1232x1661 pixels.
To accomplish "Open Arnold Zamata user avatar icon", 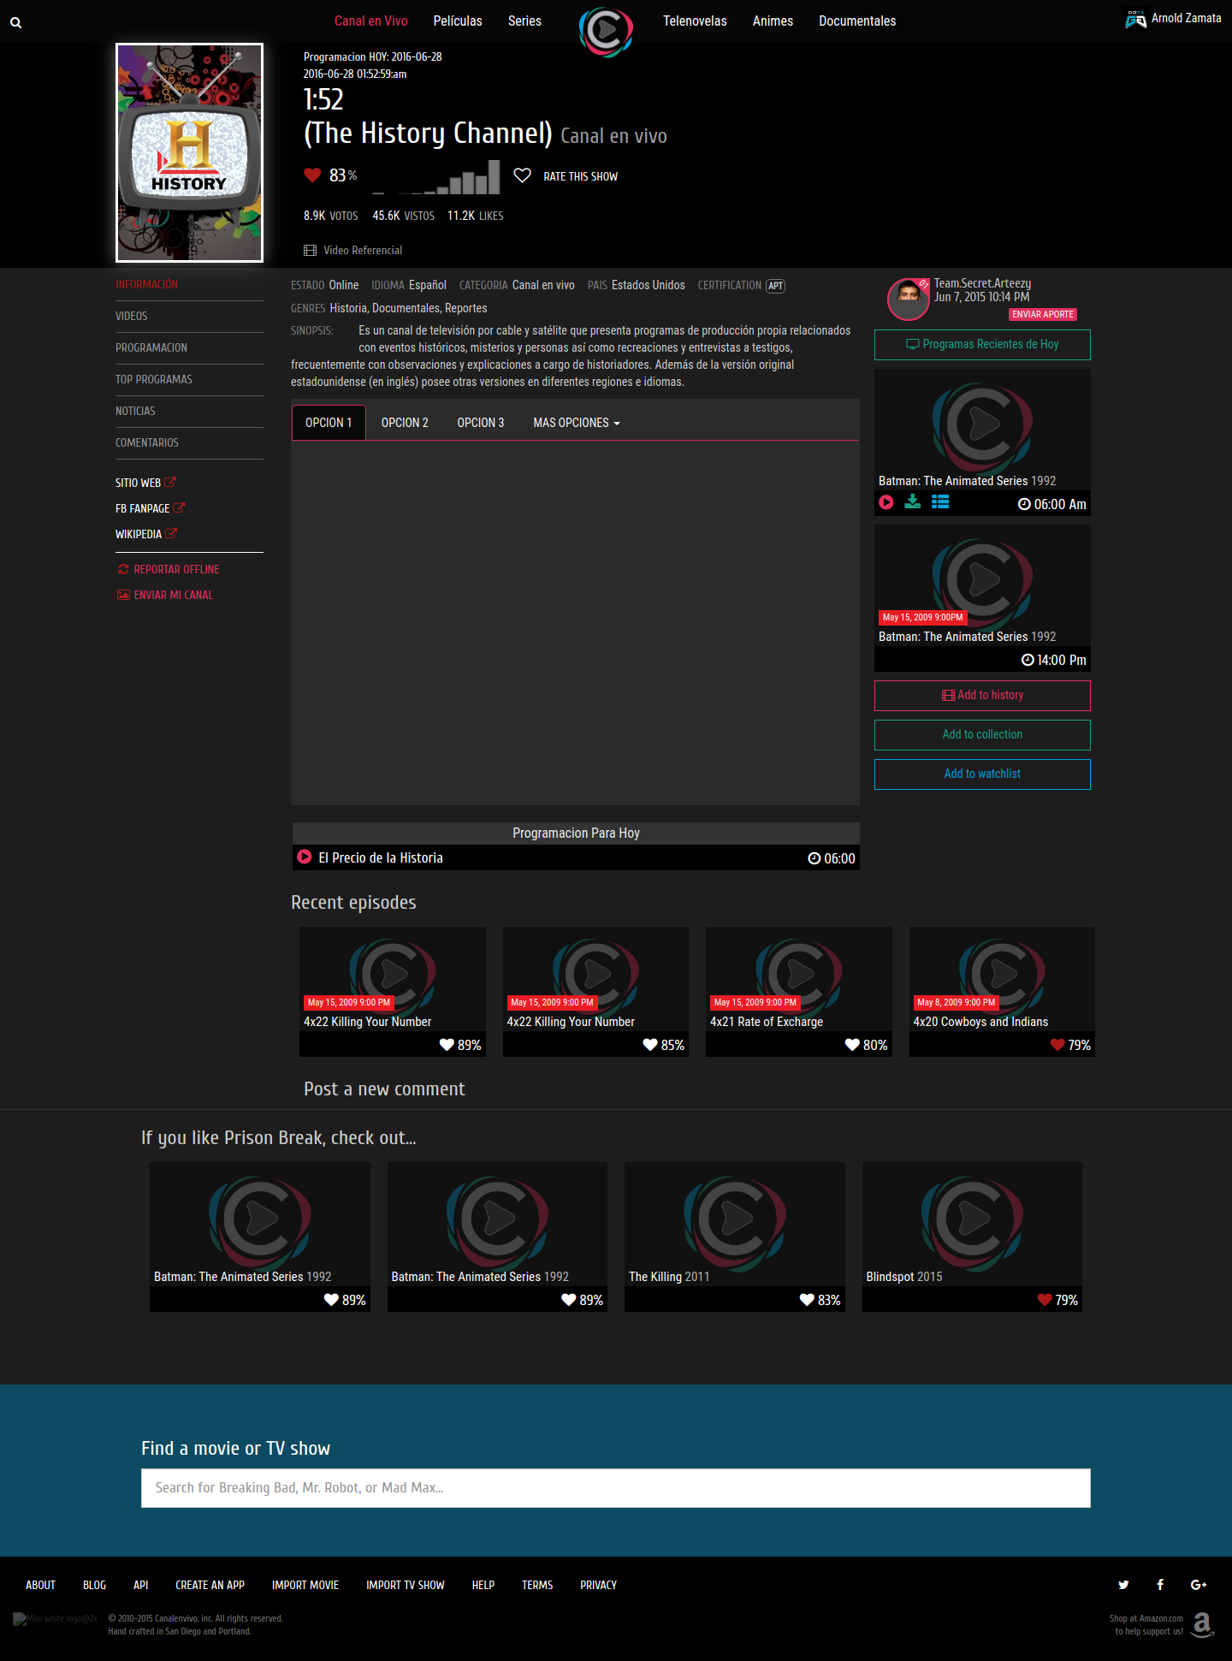I will pyautogui.click(x=1135, y=19).
